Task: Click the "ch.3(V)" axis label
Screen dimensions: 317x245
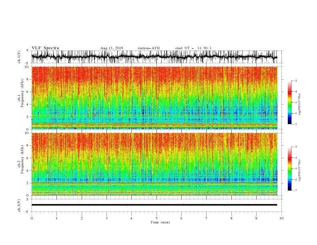Action: click(19, 205)
